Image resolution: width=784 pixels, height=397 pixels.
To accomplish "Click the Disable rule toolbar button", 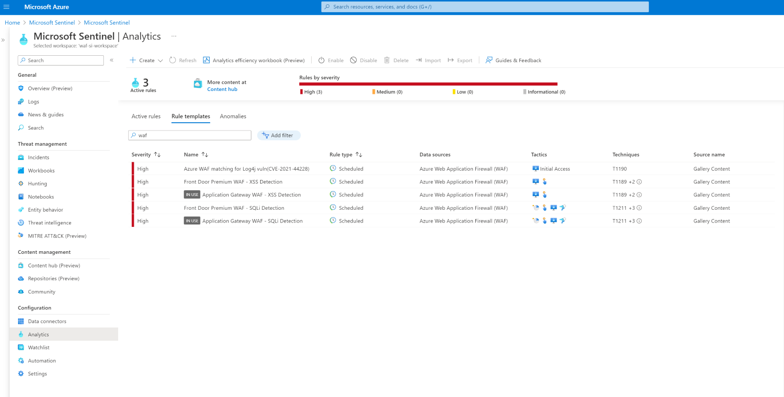I will (364, 60).
